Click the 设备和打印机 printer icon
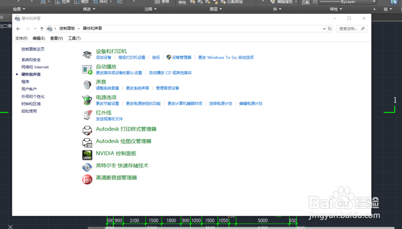 coord(87,54)
